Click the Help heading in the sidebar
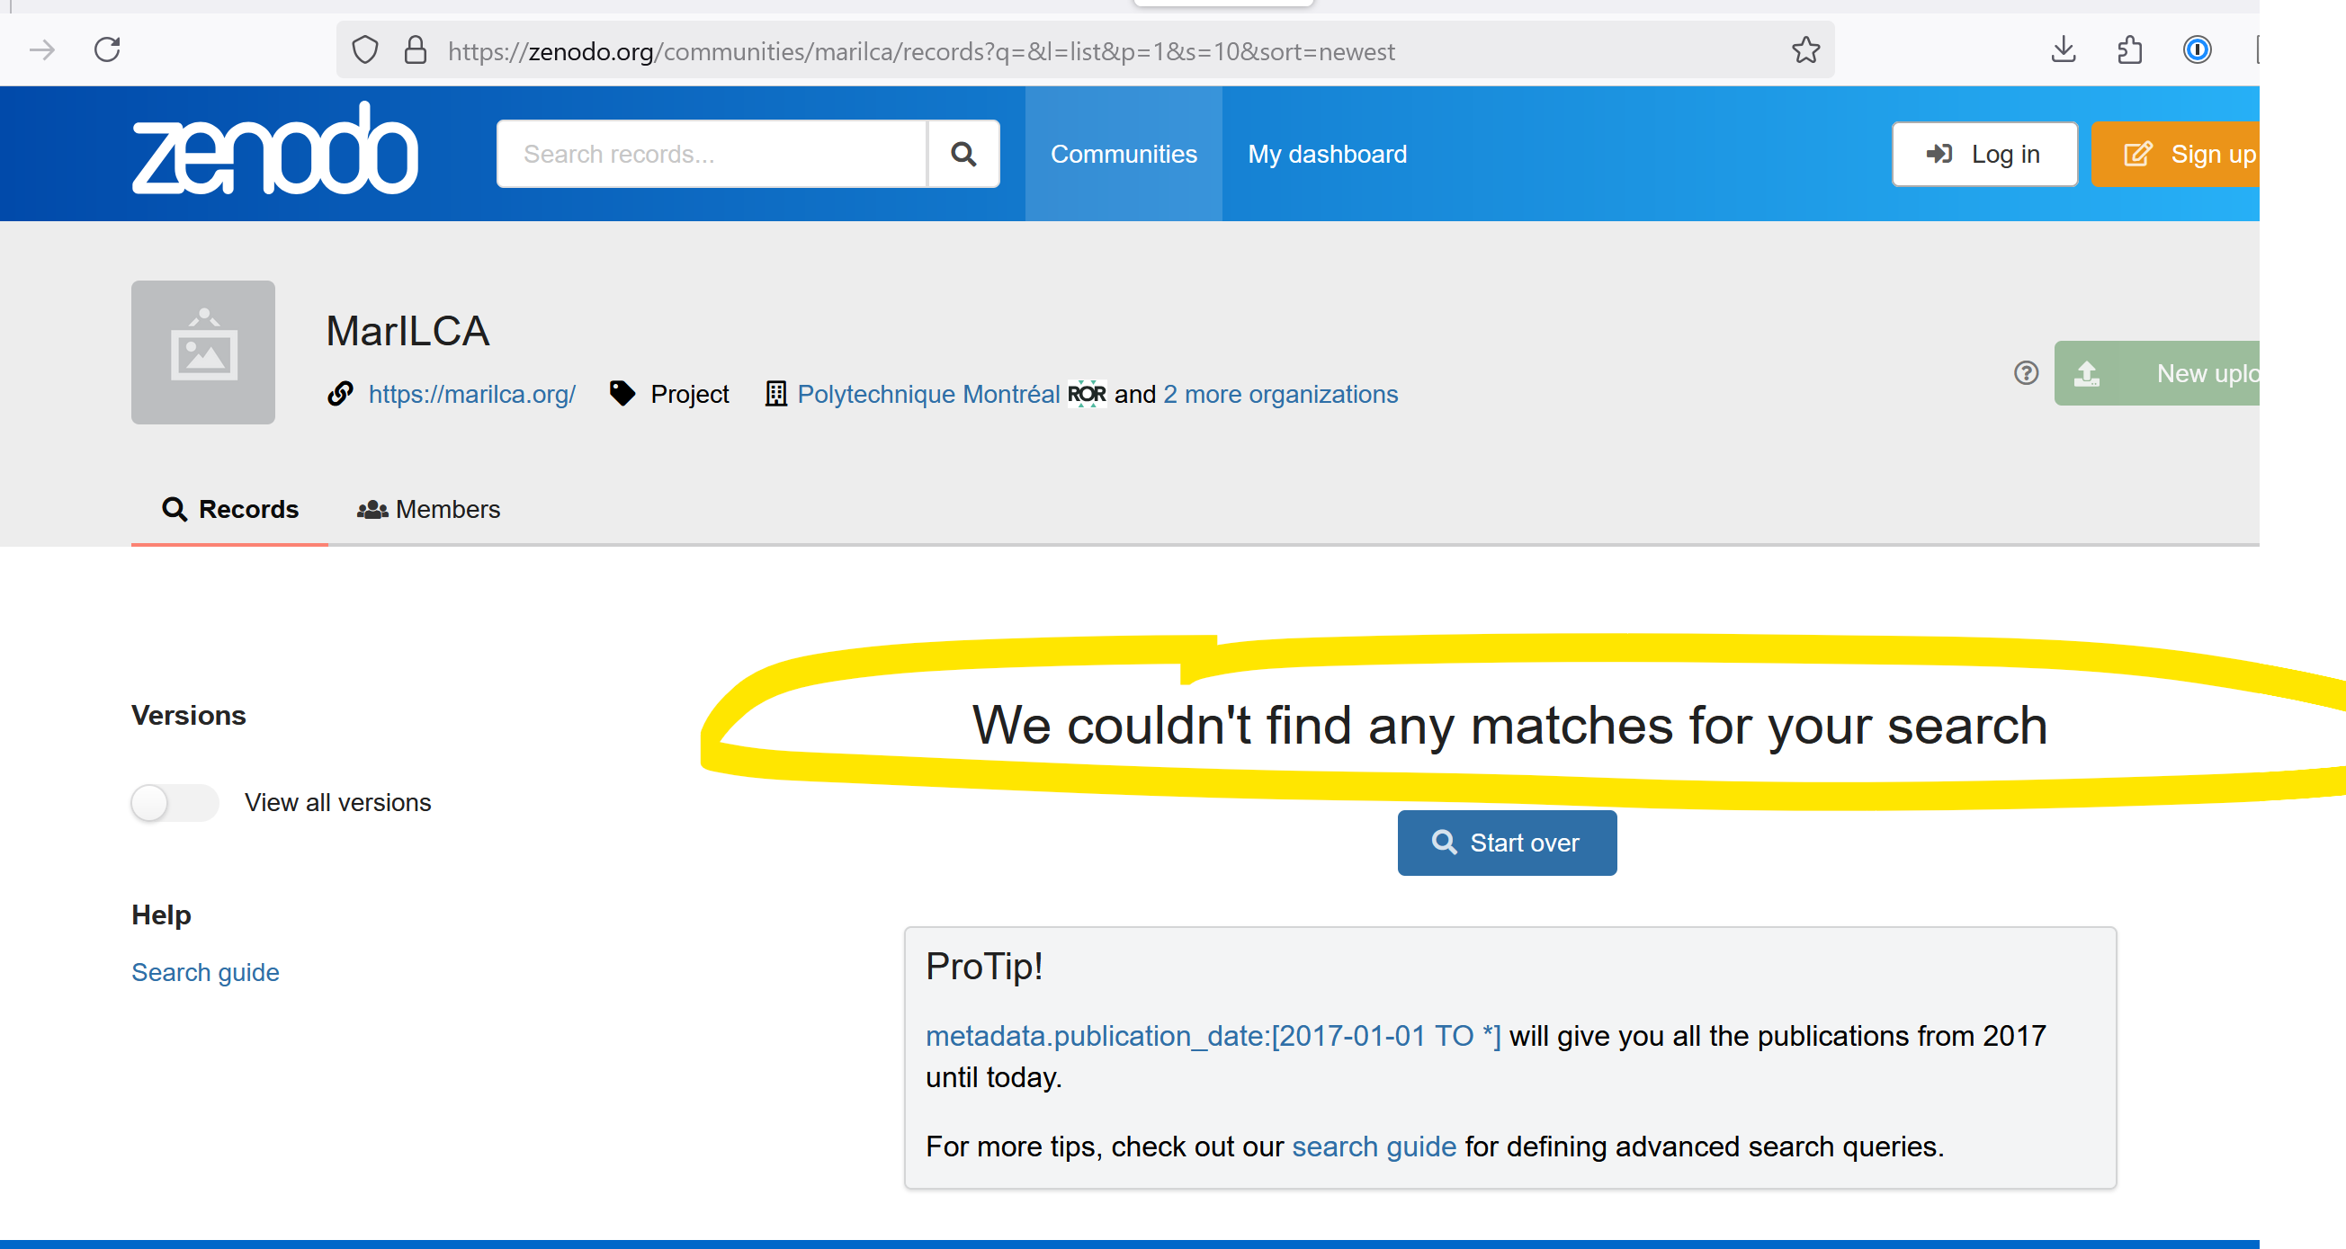Viewport: 2346px width, 1249px height. 161,914
